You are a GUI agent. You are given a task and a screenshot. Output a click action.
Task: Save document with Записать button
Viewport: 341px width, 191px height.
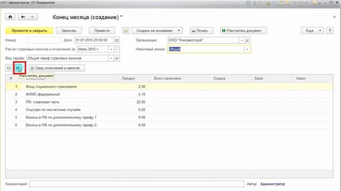pyautogui.click(x=69, y=31)
